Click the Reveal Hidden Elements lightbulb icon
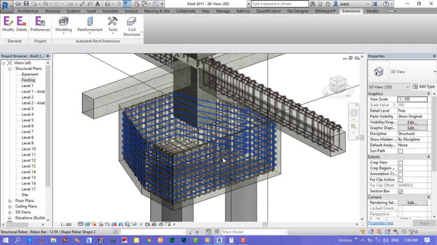 [x=141, y=224]
